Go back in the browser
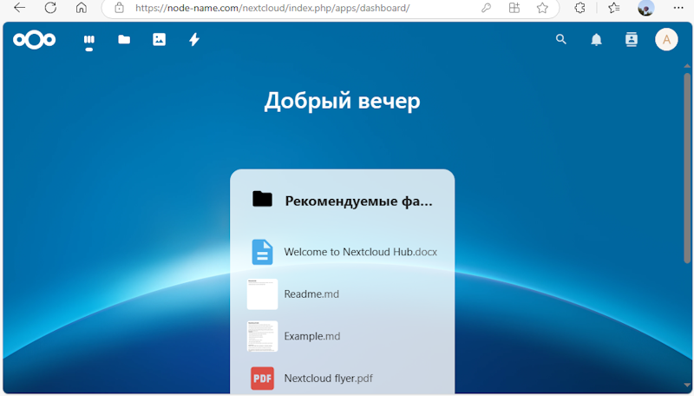This screenshot has height=396, width=694. (19, 8)
